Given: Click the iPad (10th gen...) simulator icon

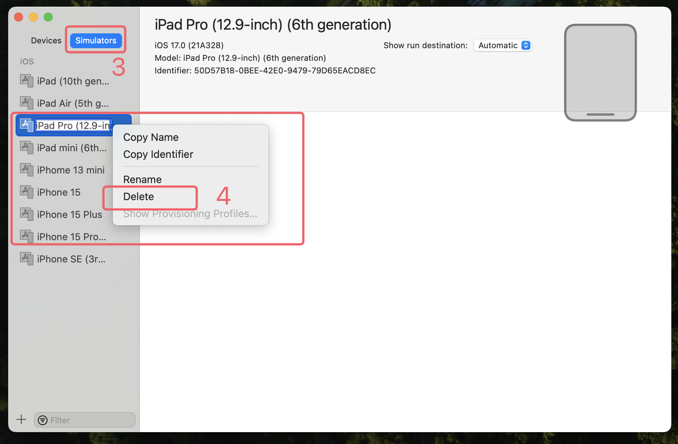Looking at the screenshot, I should point(27,80).
